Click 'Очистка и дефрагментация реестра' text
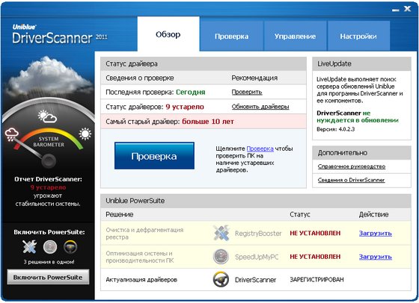This screenshot has width=419, height=303. click(x=144, y=234)
